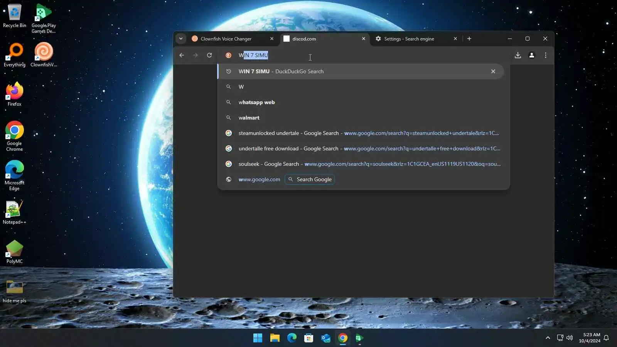Open the Windows Start menu
This screenshot has height=347, width=617.
click(258, 338)
